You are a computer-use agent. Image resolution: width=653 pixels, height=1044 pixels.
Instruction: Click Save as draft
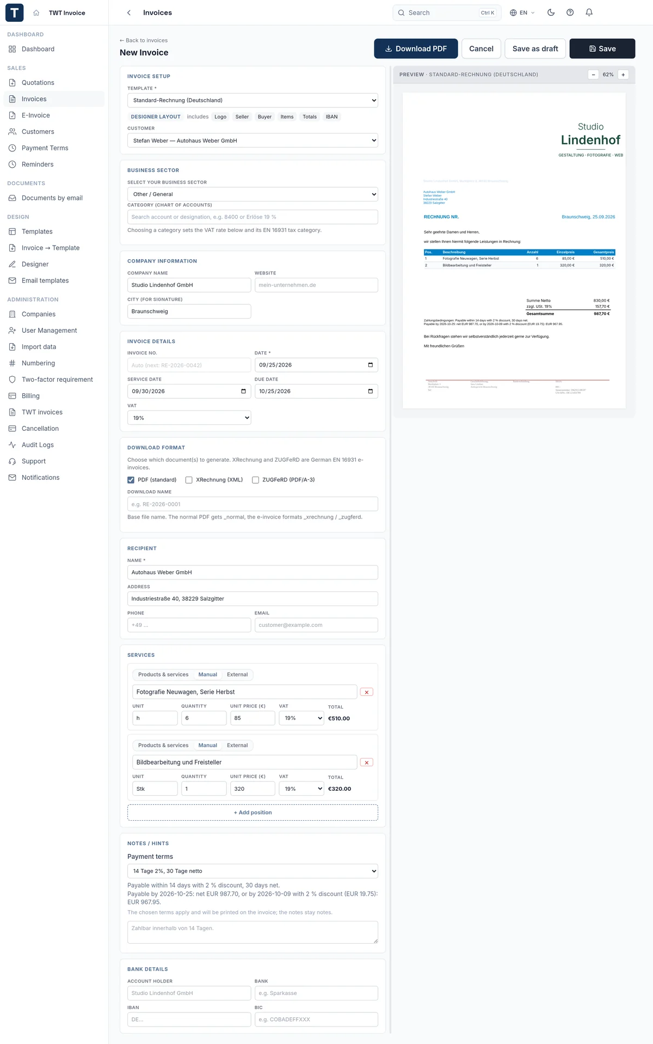[x=535, y=48]
